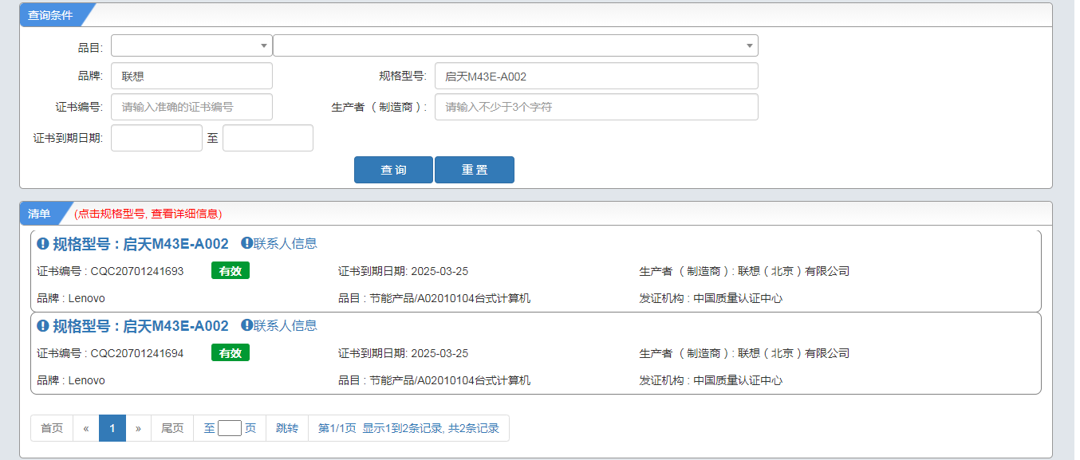The image size is (1080, 460).
Task: Click 生产者 联想（北京）有限公司 in the CQC20701241694 record
Action: (744, 353)
